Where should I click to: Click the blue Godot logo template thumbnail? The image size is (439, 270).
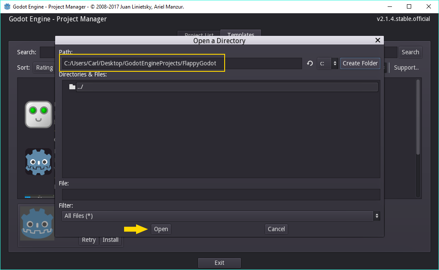(x=39, y=162)
